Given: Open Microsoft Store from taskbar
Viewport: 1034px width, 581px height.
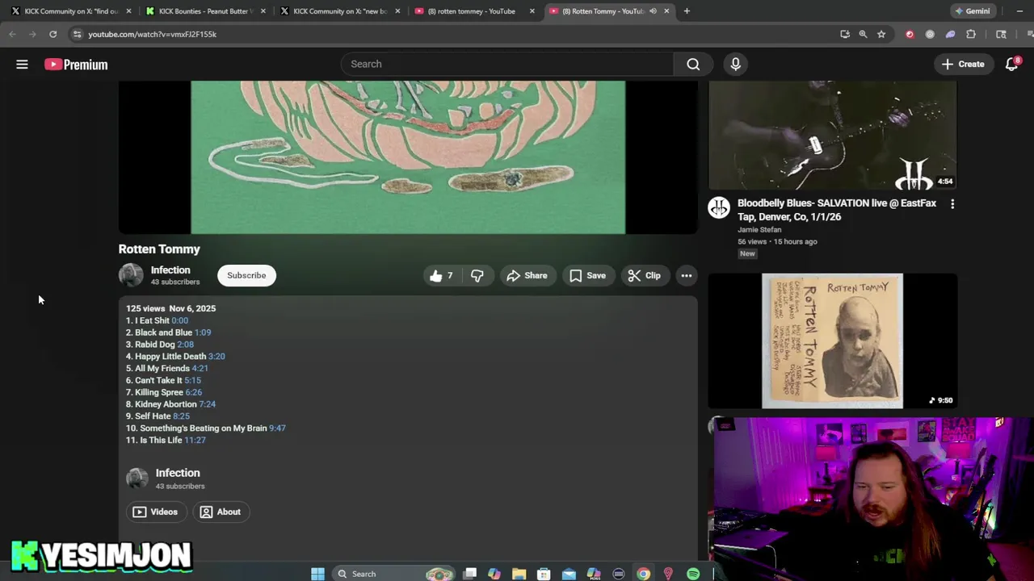Looking at the screenshot, I should point(544,574).
